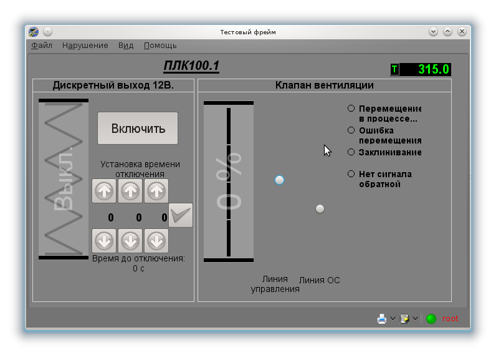Expand the dropdown arrow beside export icon

click(416, 319)
